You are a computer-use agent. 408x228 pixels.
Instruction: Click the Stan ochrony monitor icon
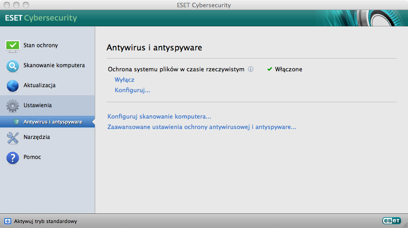click(x=13, y=46)
